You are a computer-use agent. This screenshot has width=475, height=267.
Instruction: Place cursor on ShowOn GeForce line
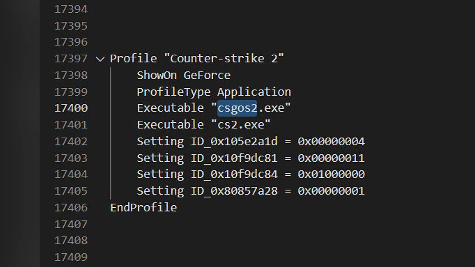point(183,75)
